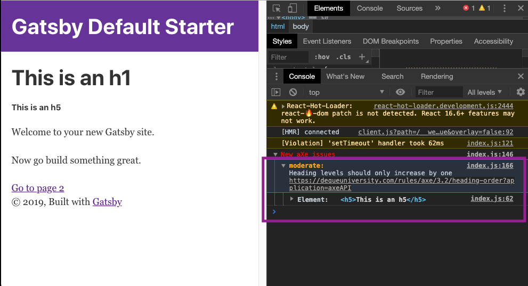The height and width of the screenshot is (286, 528).
Task: Open the Styles pane tab
Action: (x=282, y=41)
